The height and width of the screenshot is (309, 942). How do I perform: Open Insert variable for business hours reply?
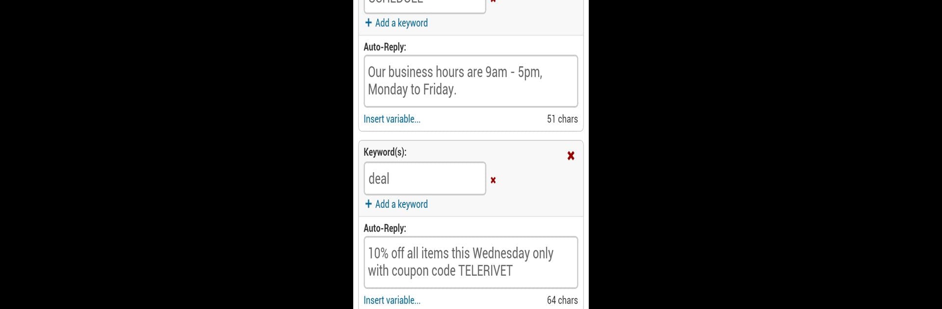pyautogui.click(x=392, y=119)
